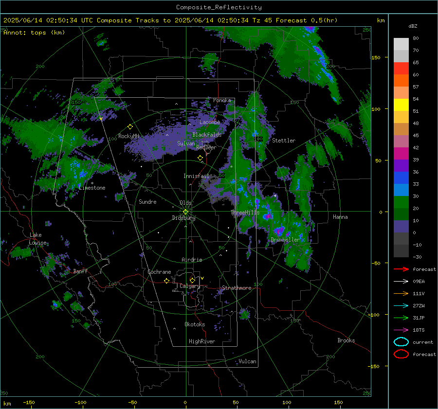Click the 'Forecast 0.5(hr)' header text
438x409 pixels.
tap(307, 20)
